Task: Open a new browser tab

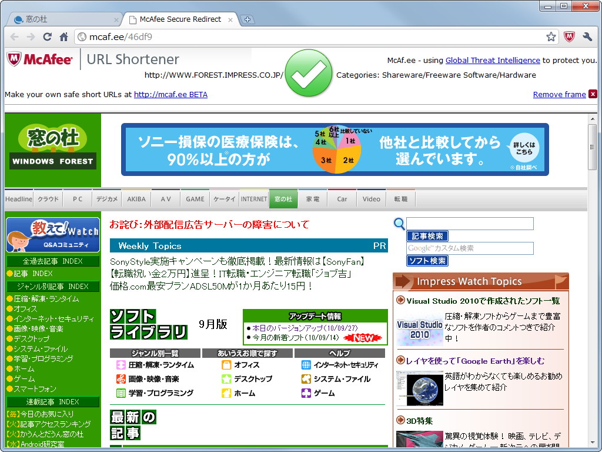Action: tap(247, 18)
